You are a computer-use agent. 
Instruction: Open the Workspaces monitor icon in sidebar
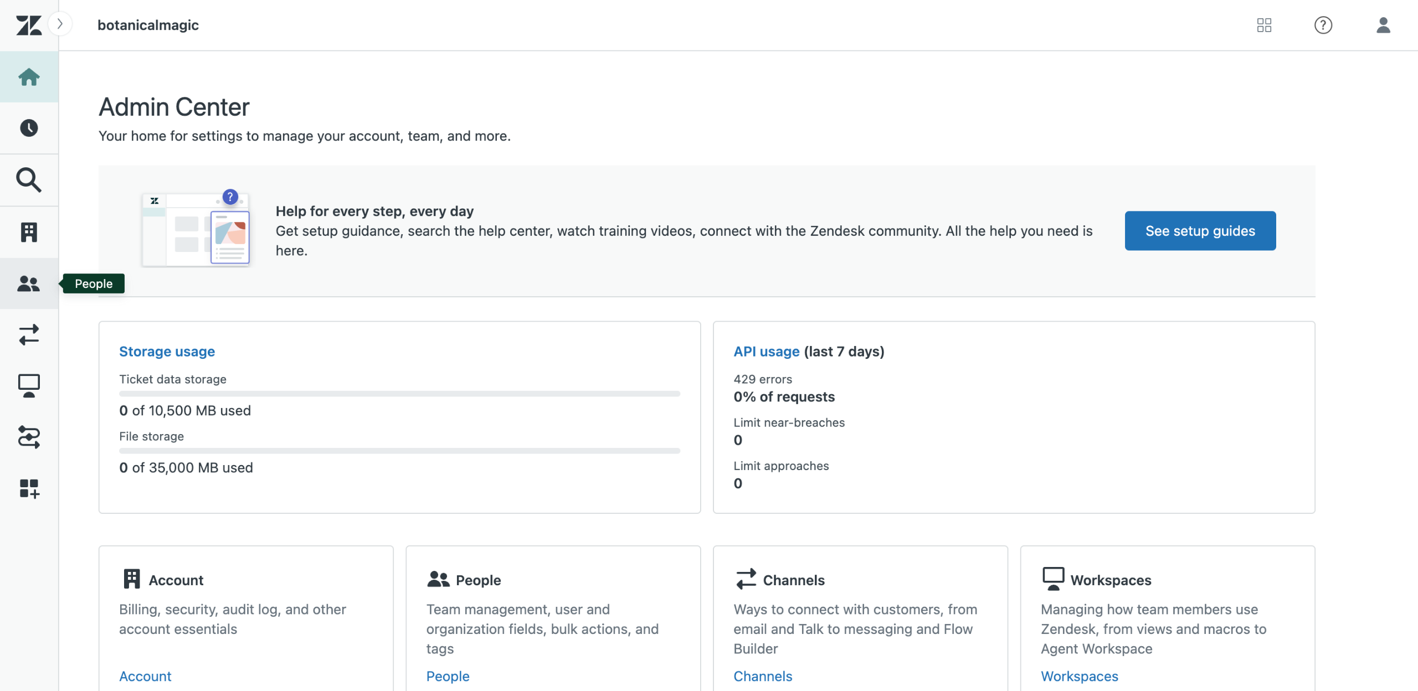29,386
